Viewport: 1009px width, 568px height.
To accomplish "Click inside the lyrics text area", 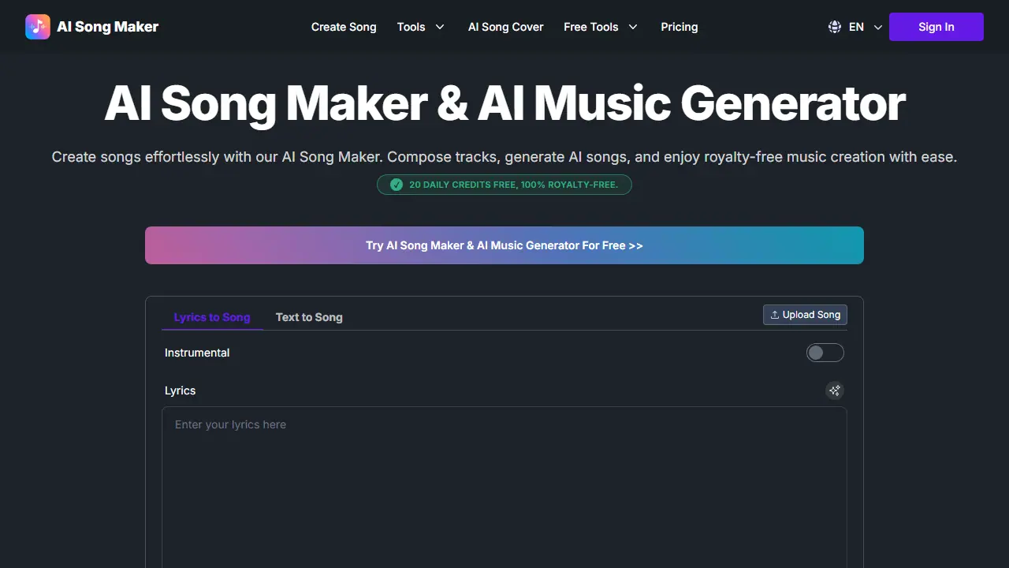I will click(x=504, y=488).
